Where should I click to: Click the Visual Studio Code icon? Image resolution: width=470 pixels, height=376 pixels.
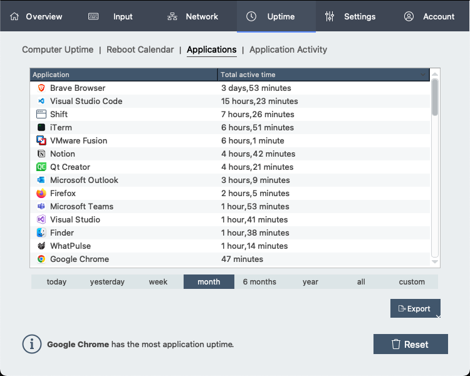(41, 102)
